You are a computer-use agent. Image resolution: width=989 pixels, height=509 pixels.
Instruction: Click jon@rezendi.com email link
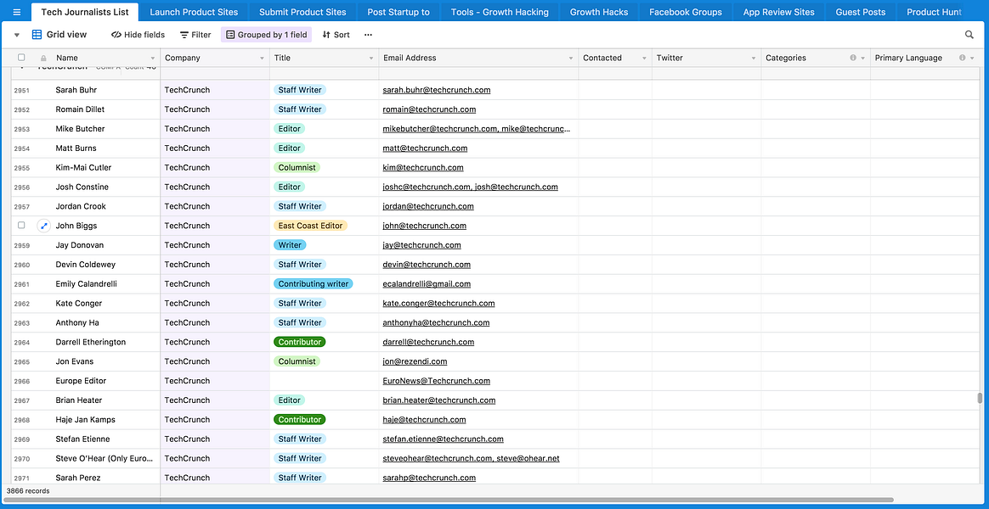(x=415, y=361)
